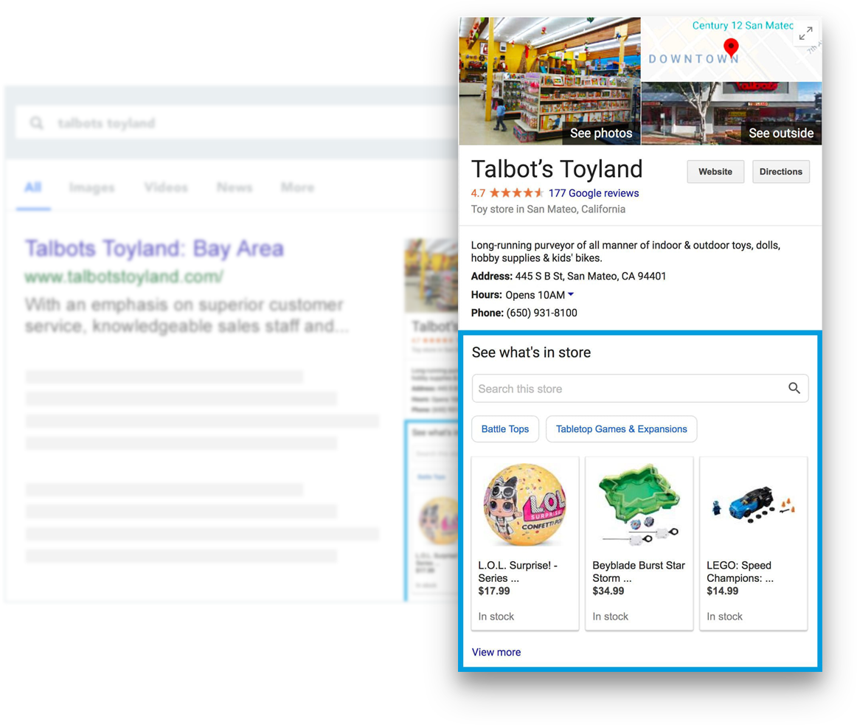The height and width of the screenshot is (725, 857).
Task: Click the www.talbotstoyland.com URL
Action: (124, 277)
